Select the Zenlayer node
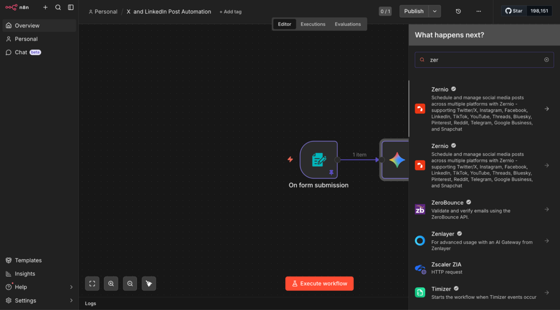The width and height of the screenshot is (560, 310). pyautogui.click(x=484, y=241)
